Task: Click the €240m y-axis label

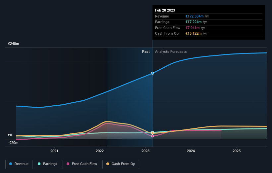Action: pos(14,44)
